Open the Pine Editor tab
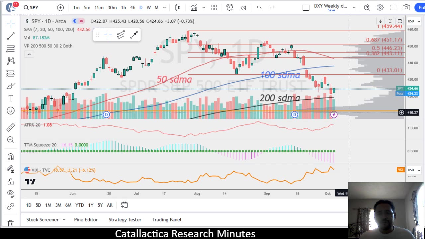Screen dimensions: 425x239 pyautogui.click(x=86, y=219)
